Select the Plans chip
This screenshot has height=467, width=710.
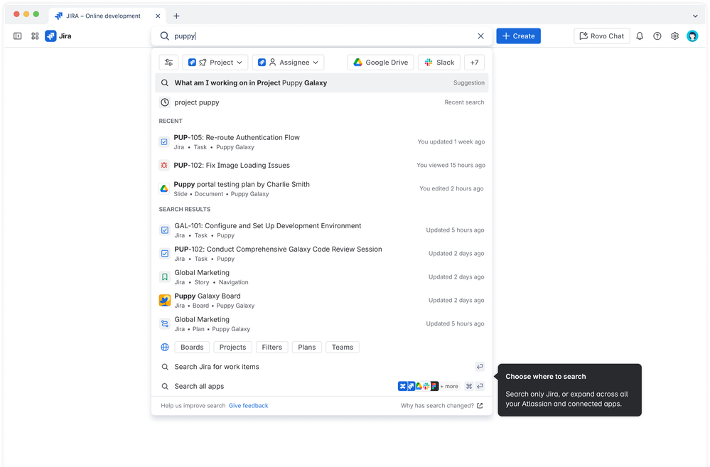click(x=307, y=348)
